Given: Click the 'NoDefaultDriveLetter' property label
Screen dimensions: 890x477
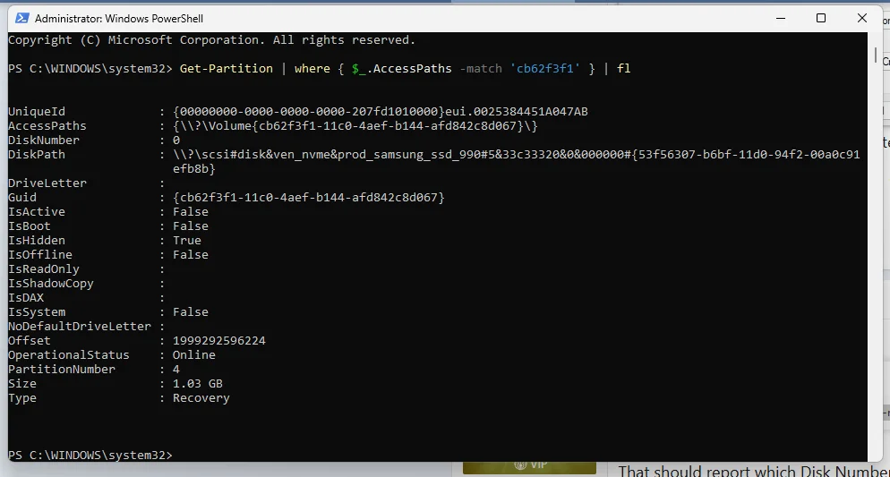Looking at the screenshot, I should (x=80, y=327).
